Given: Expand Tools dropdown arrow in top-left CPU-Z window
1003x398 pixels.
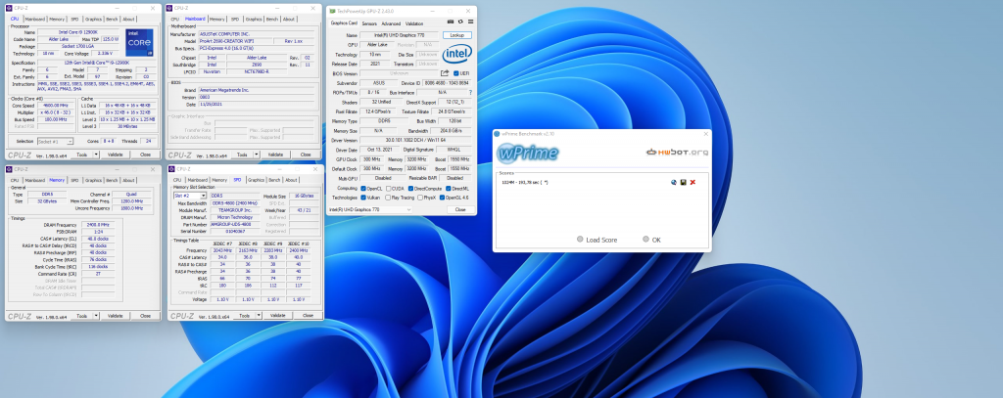Looking at the screenshot, I should pos(96,155).
